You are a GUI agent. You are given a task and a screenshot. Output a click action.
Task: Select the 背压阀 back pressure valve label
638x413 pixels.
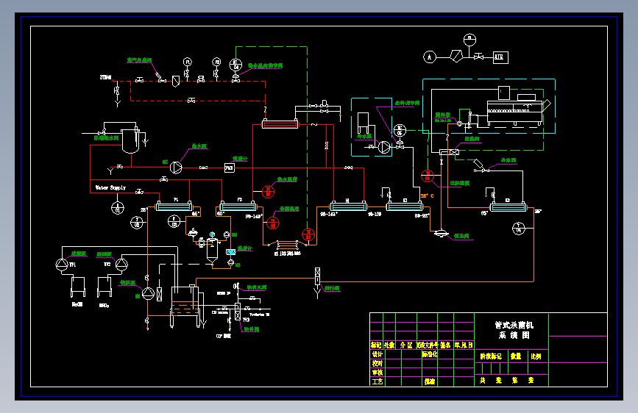click(472, 139)
